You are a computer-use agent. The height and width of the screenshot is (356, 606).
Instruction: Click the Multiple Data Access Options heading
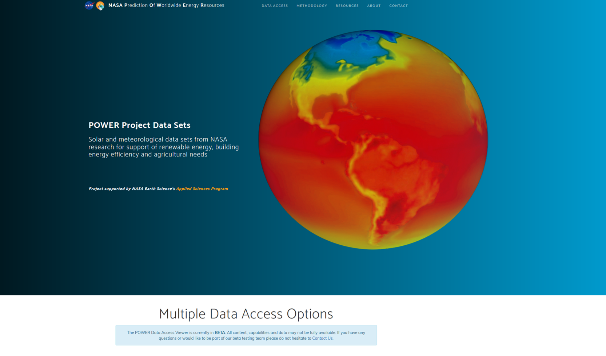click(x=246, y=314)
